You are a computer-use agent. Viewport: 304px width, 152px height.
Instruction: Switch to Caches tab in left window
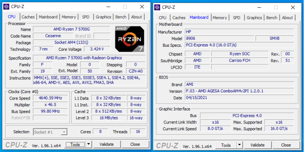tap(28, 17)
